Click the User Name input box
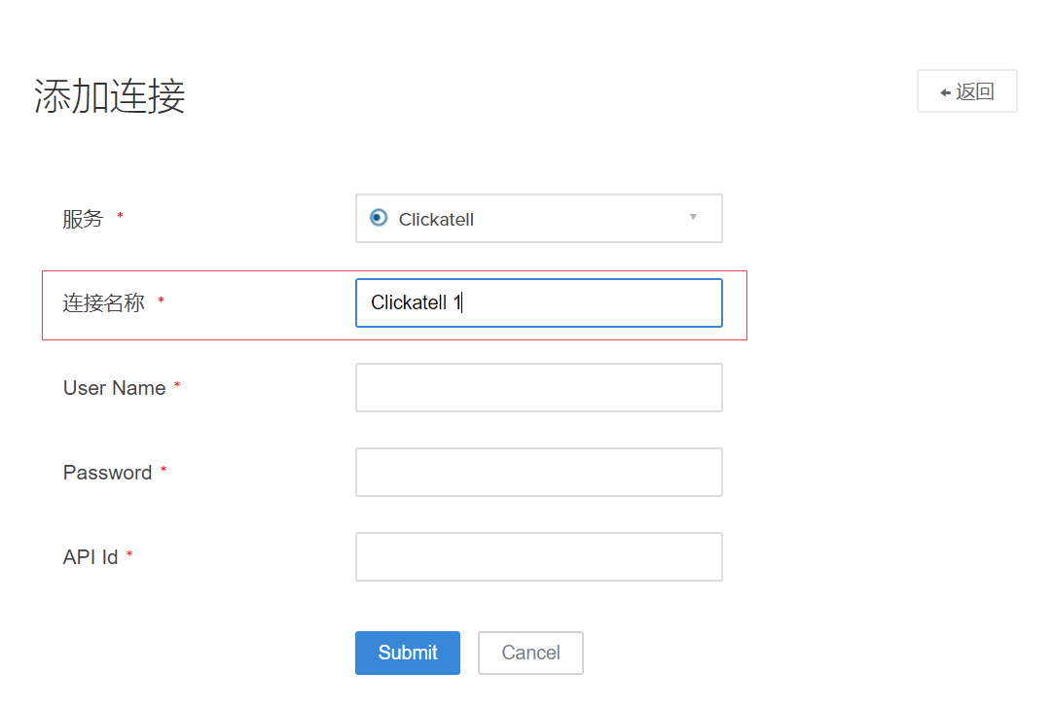Image resolution: width=1053 pixels, height=708 pixels. (538, 388)
